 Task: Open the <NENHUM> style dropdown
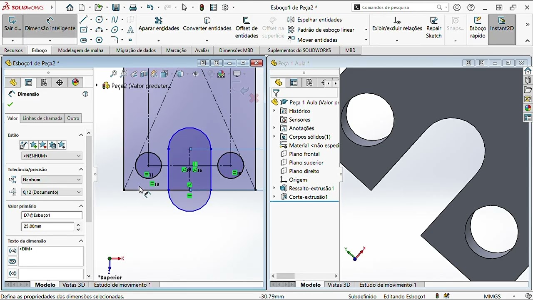point(52,156)
